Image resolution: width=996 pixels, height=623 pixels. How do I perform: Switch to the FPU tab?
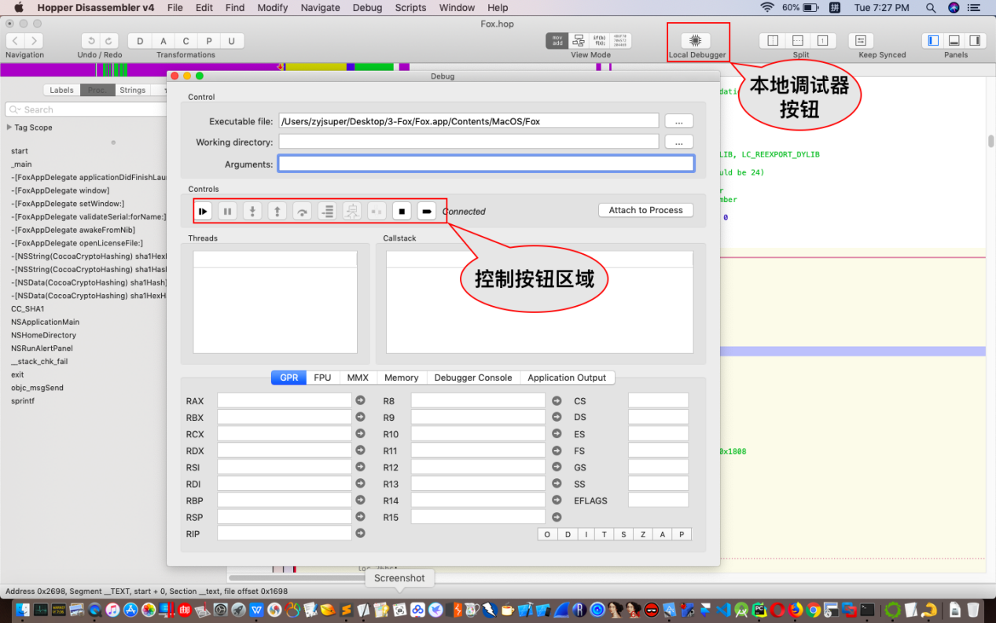point(322,378)
